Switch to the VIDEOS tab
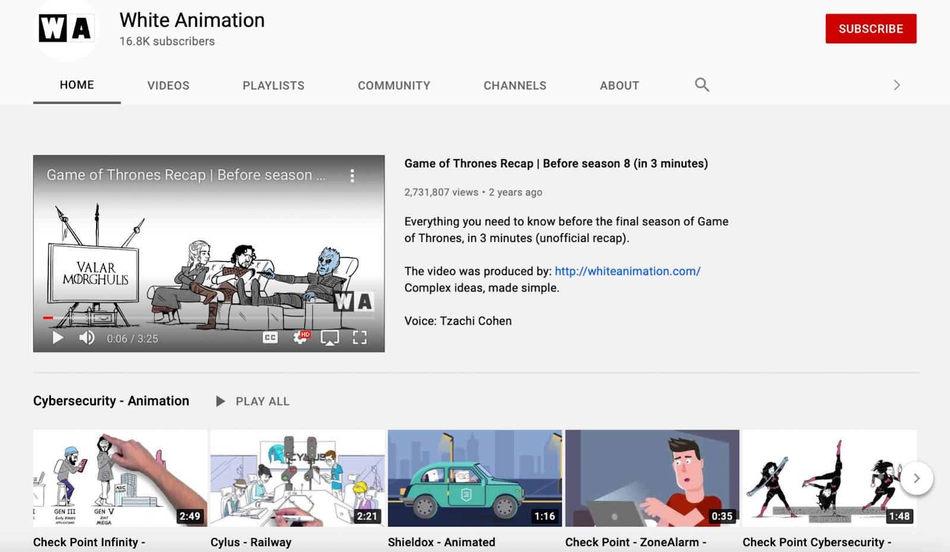Image resolution: width=950 pixels, height=552 pixels. (x=169, y=85)
